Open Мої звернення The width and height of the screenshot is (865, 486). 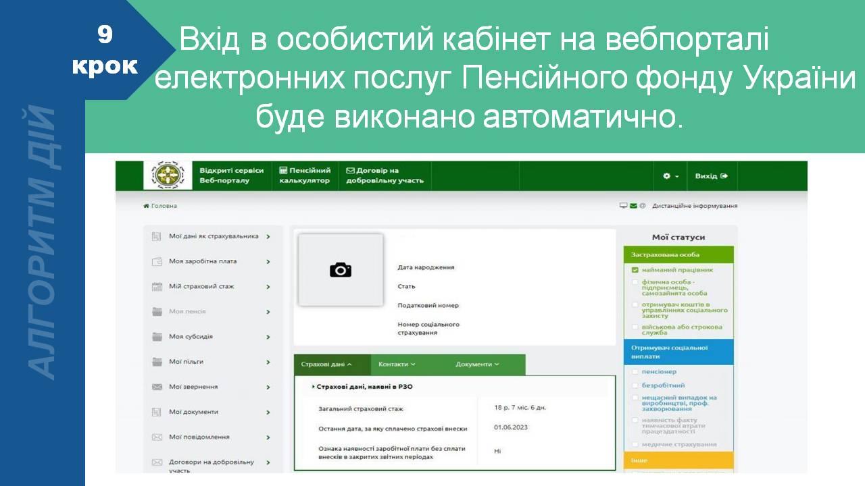[x=193, y=387]
